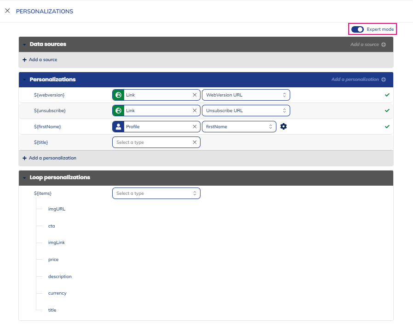Close the Personalizations panel
This screenshot has height=324, width=413.
(7, 11)
